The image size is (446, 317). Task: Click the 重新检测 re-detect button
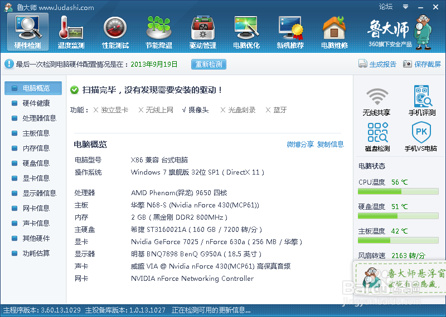pyautogui.click(x=209, y=64)
